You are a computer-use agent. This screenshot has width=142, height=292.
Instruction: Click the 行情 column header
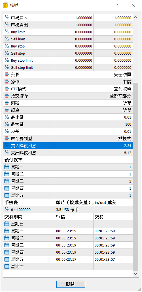coord(60,217)
